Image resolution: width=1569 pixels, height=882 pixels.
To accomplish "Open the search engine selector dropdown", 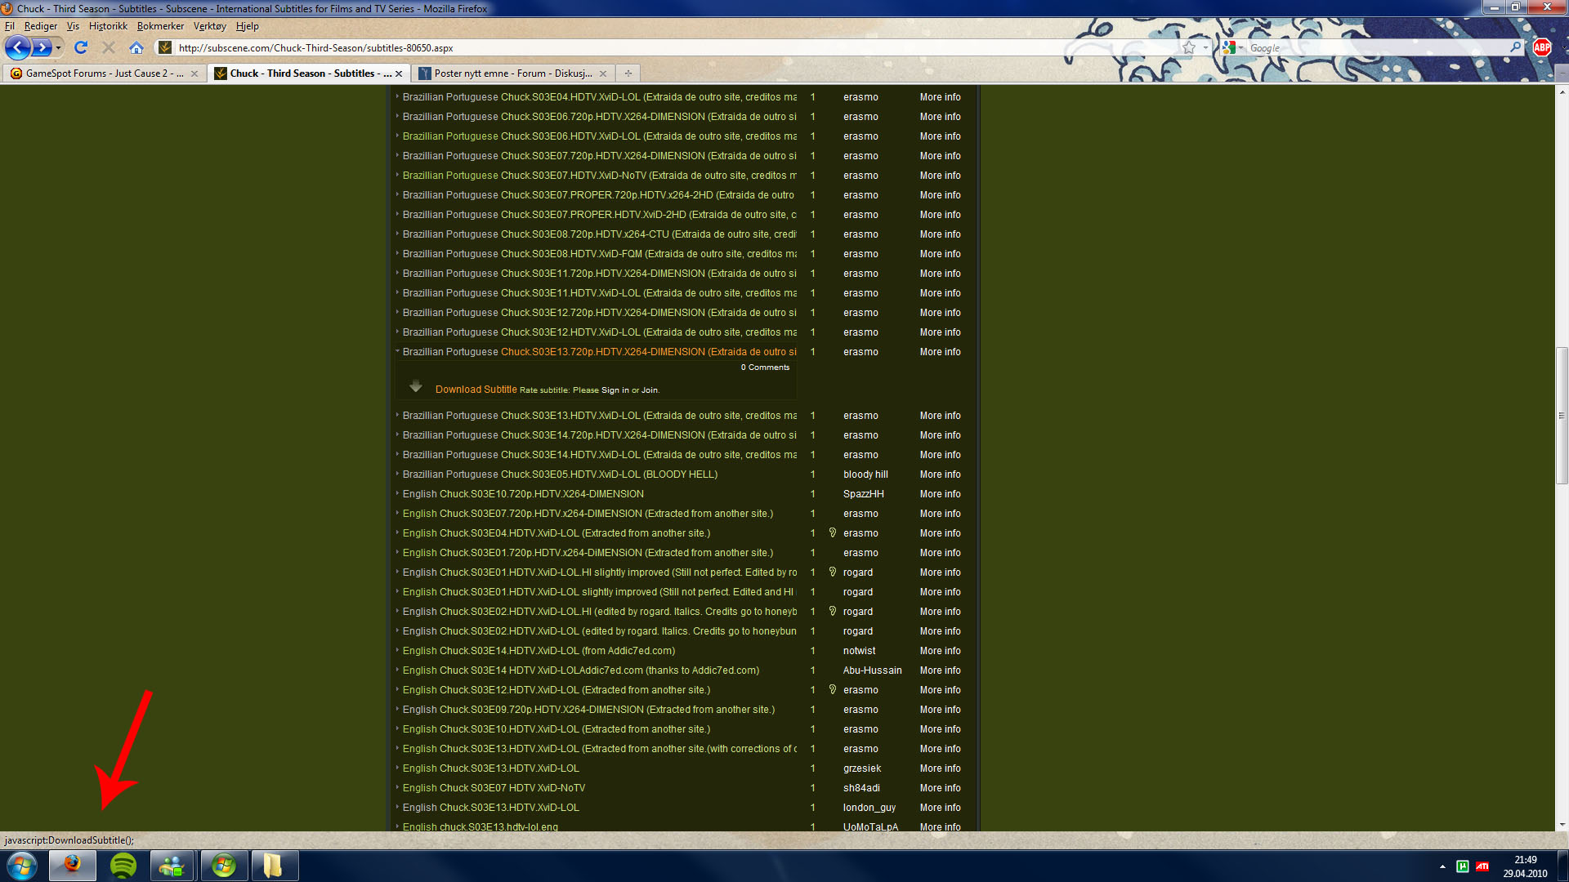I will click(x=1240, y=48).
